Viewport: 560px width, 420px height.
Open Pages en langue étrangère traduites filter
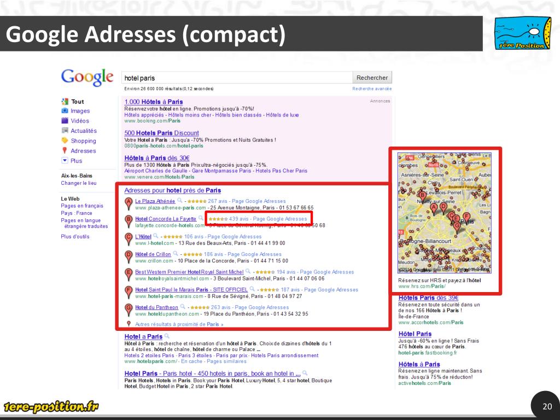pyautogui.click(x=84, y=223)
